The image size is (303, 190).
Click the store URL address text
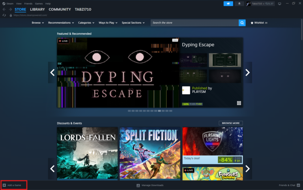tap(30, 15)
